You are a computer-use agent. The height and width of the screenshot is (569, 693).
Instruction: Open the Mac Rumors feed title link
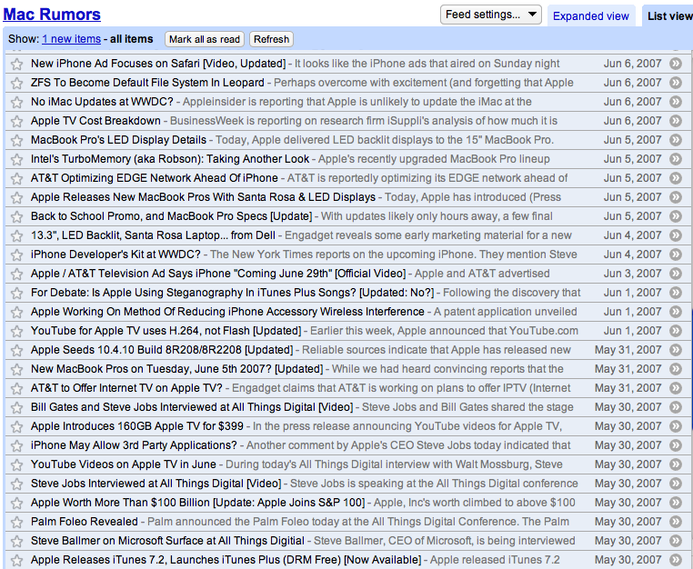(x=52, y=15)
